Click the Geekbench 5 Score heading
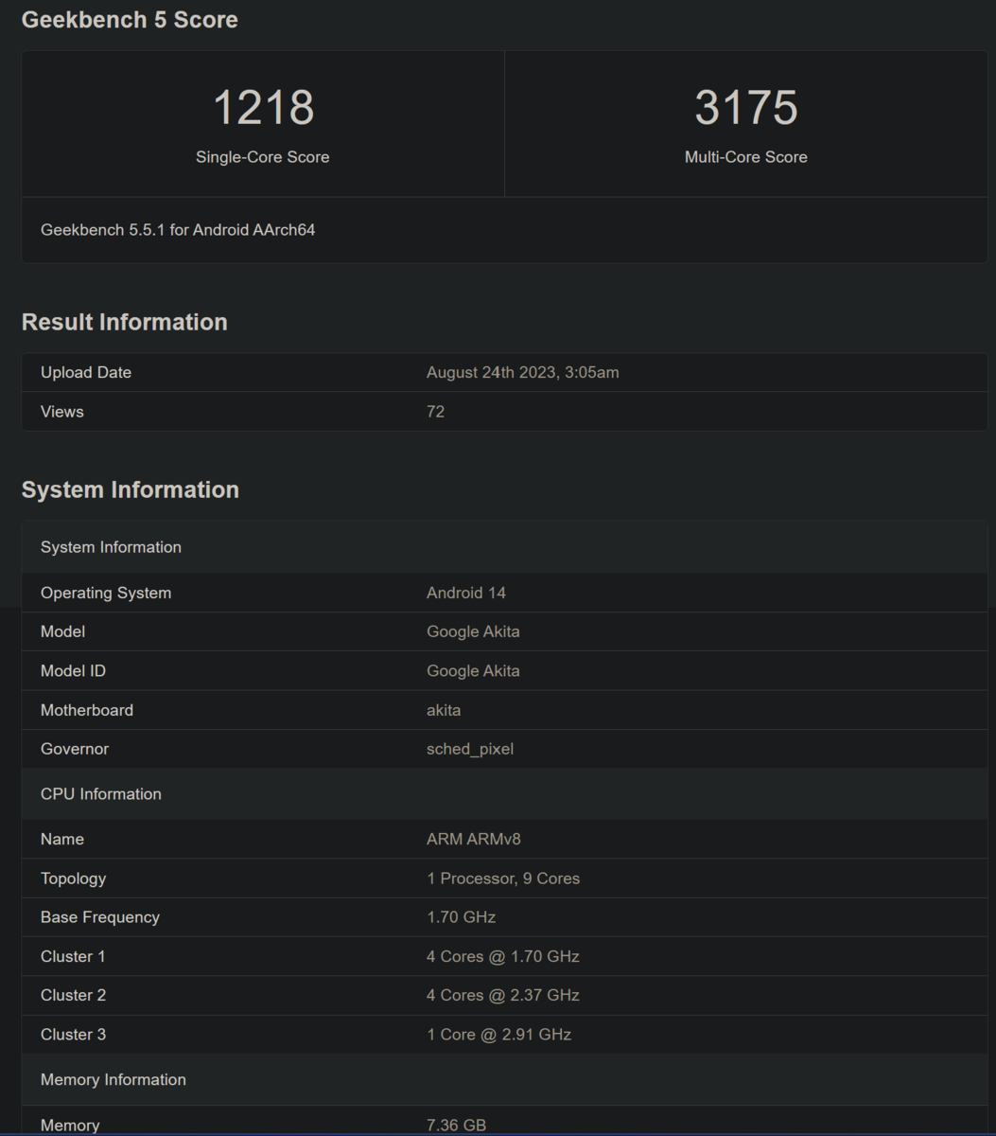The height and width of the screenshot is (1136, 996). (x=130, y=20)
